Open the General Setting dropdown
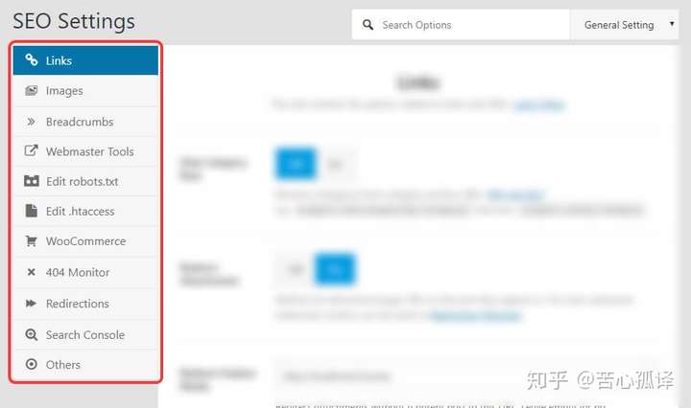Image resolution: width=691 pixels, height=408 pixels. 625,25
